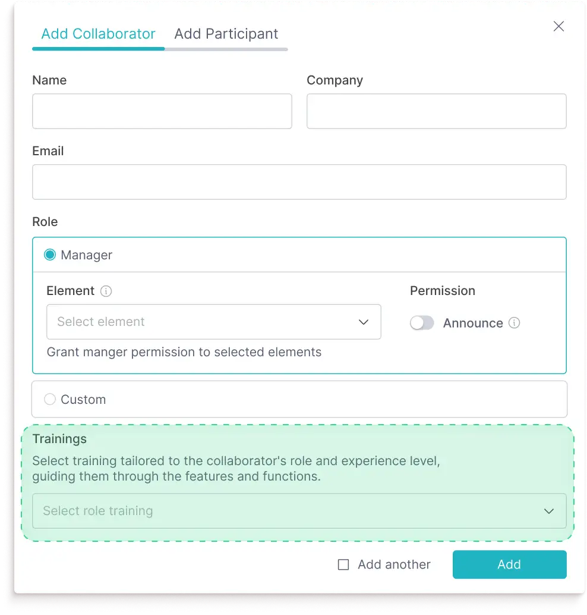Click the Email input box

299,182
